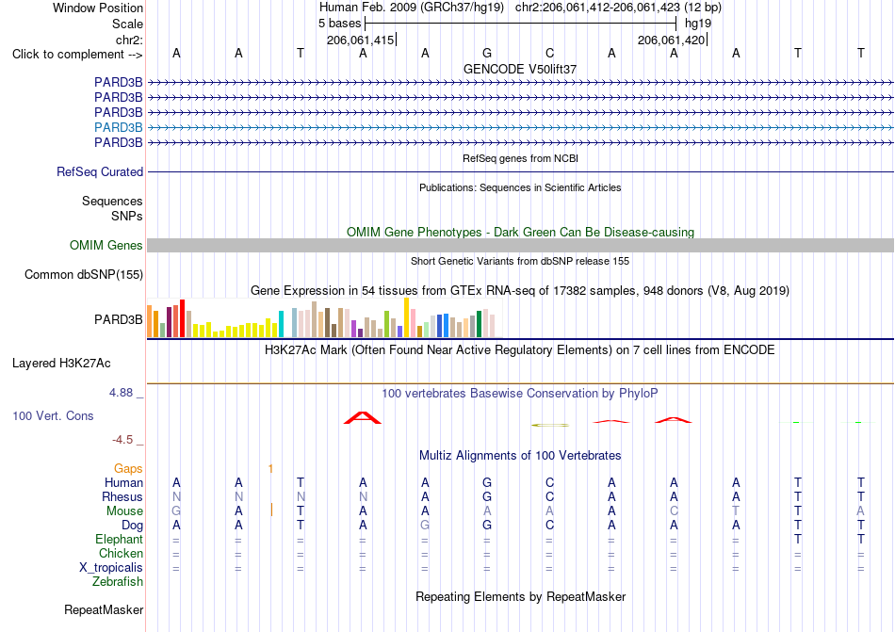Click base G in the reference sequence row
895x632 pixels.
[x=487, y=53]
